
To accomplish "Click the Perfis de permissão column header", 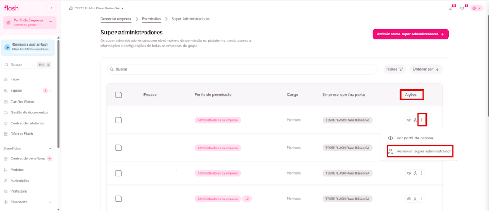I will (x=213, y=94).
